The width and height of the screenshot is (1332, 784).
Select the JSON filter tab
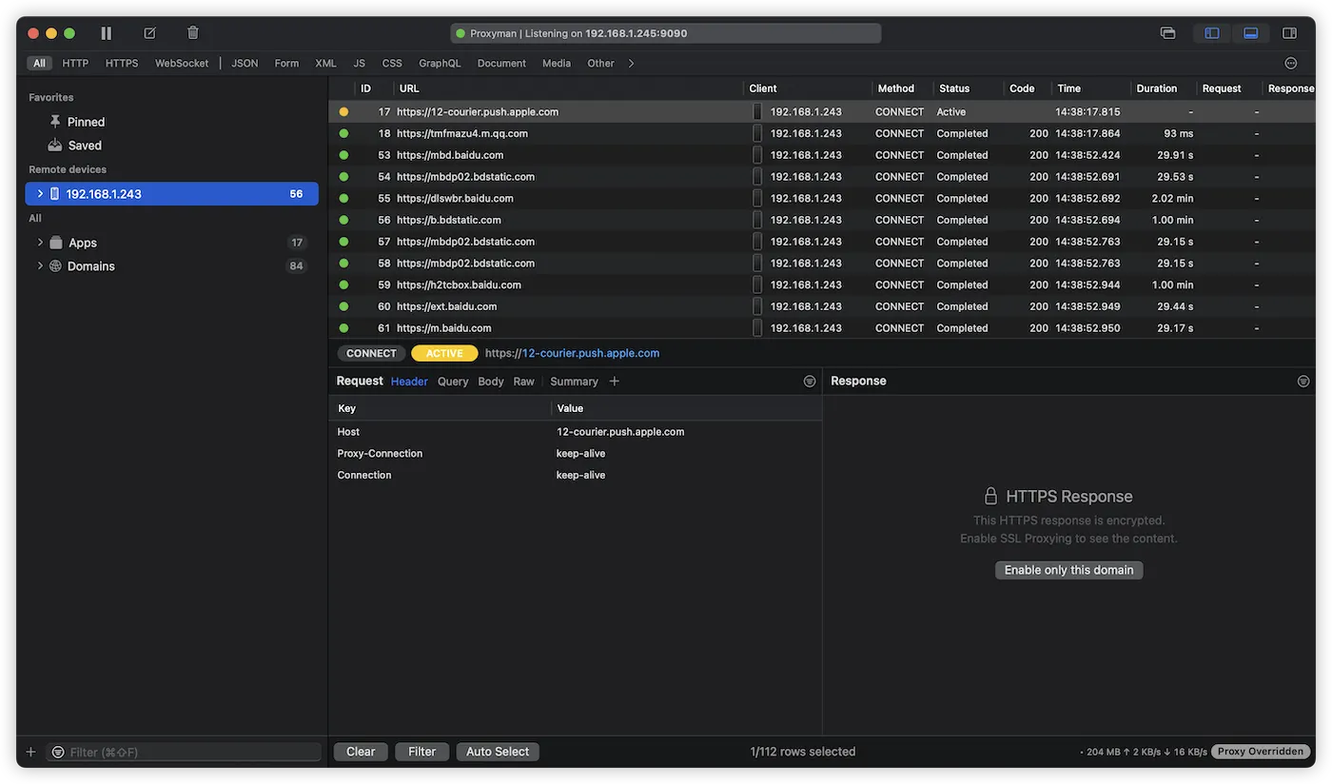click(x=245, y=64)
